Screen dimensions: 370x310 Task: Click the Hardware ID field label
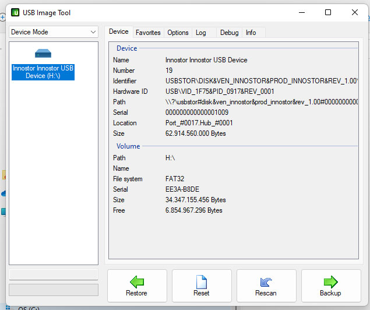[131, 91]
